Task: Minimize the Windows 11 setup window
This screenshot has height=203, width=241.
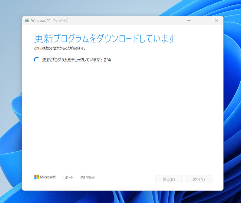Action: pos(189,20)
